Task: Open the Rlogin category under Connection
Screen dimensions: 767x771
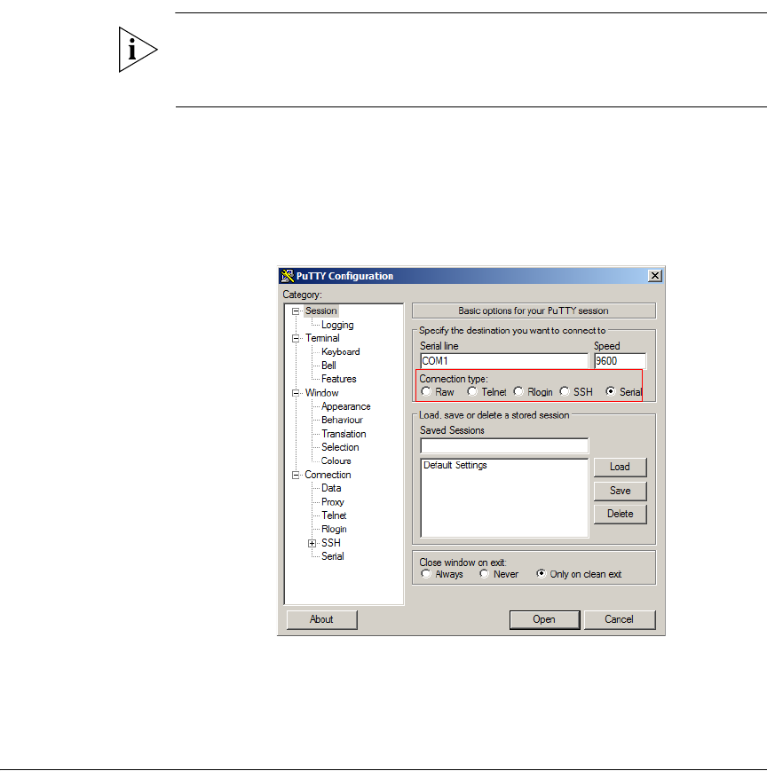Action: (x=334, y=529)
